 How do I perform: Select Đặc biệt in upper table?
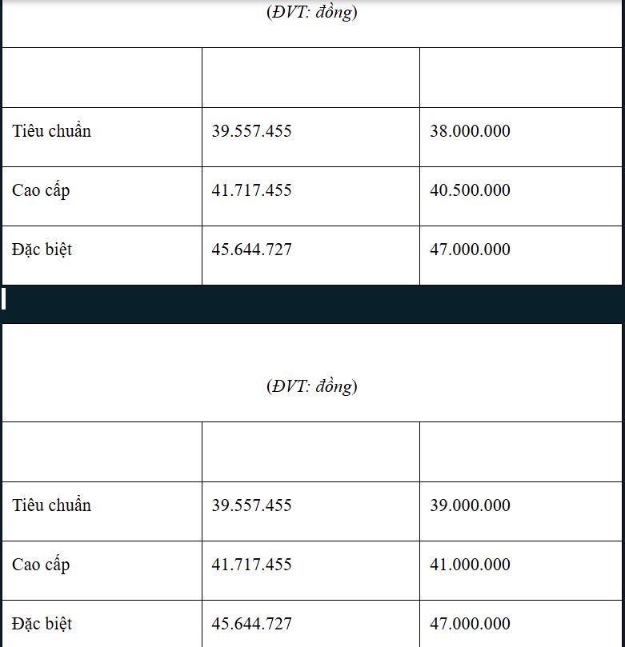[42, 250]
